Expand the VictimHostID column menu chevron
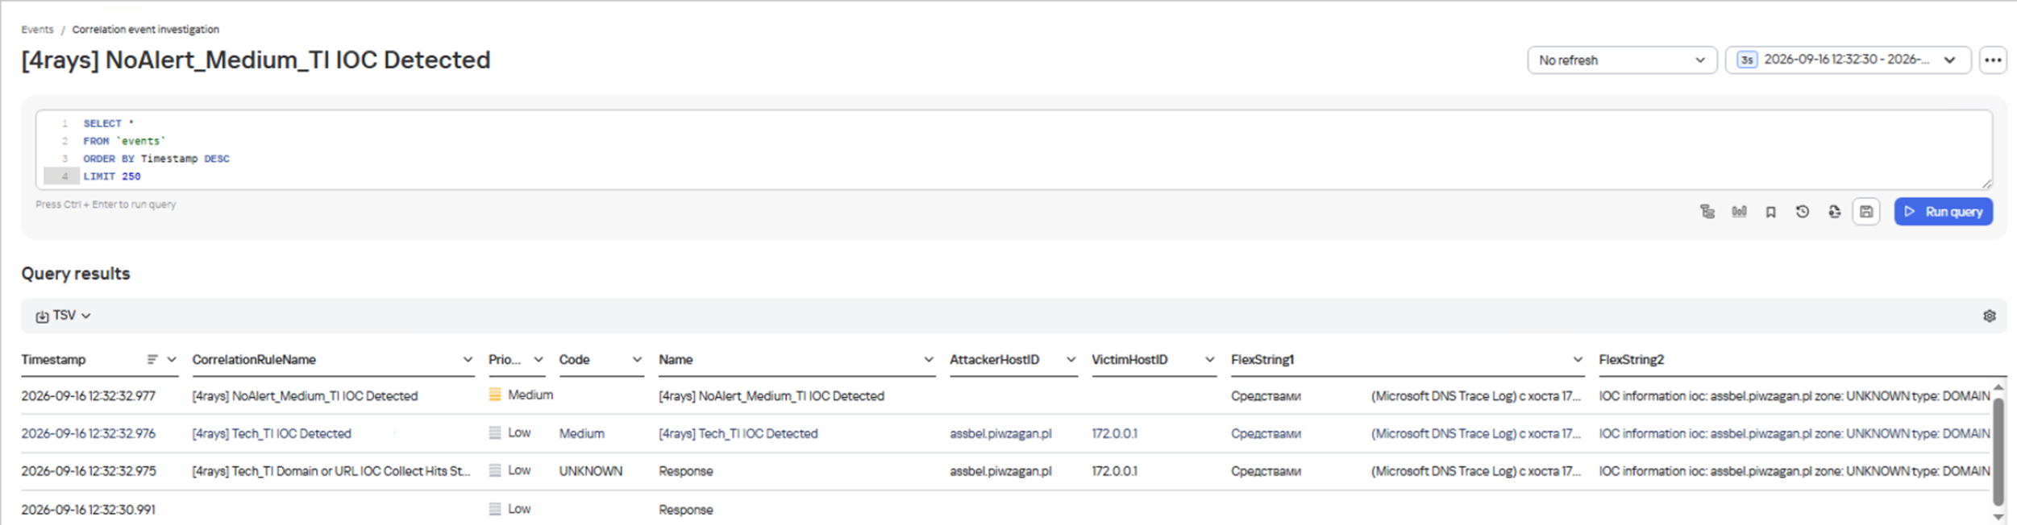 click(1210, 359)
